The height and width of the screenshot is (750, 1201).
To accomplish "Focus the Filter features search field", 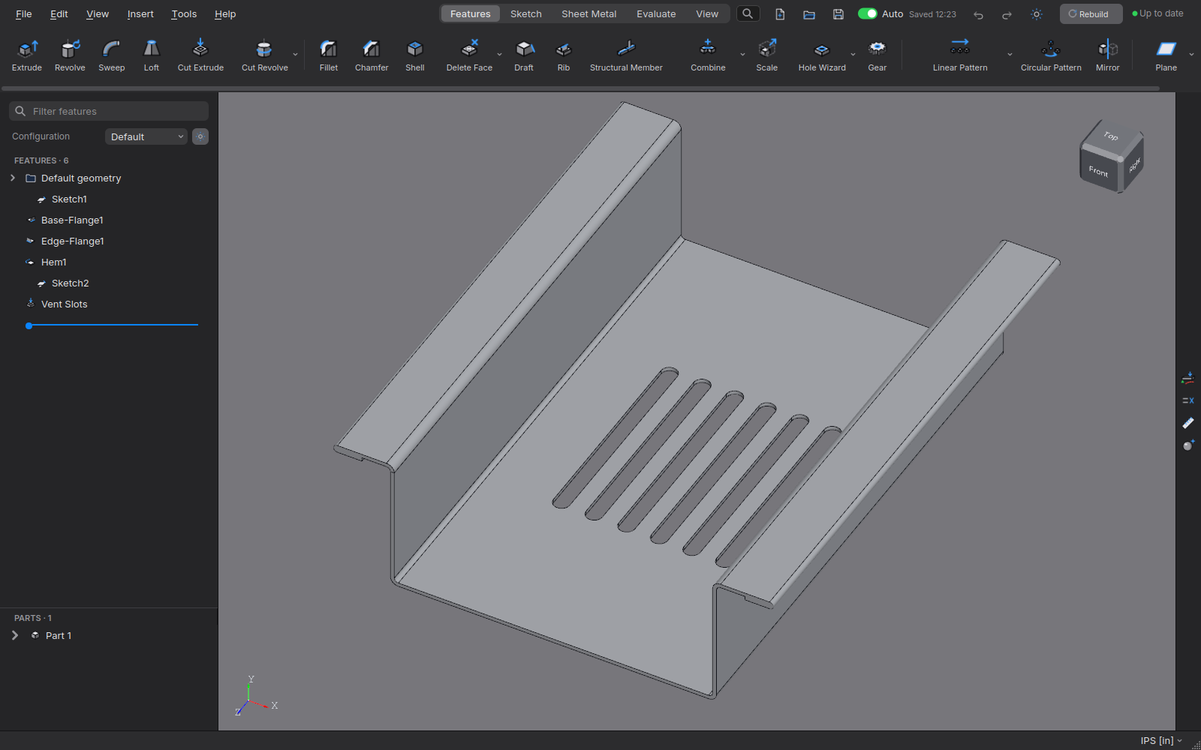I will click(x=109, y=111).
